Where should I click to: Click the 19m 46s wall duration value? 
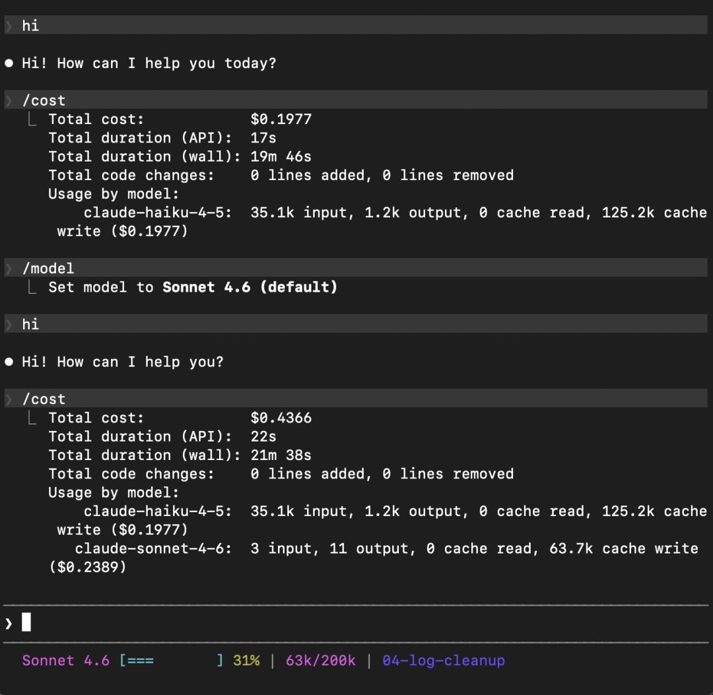tap(281, 156)
